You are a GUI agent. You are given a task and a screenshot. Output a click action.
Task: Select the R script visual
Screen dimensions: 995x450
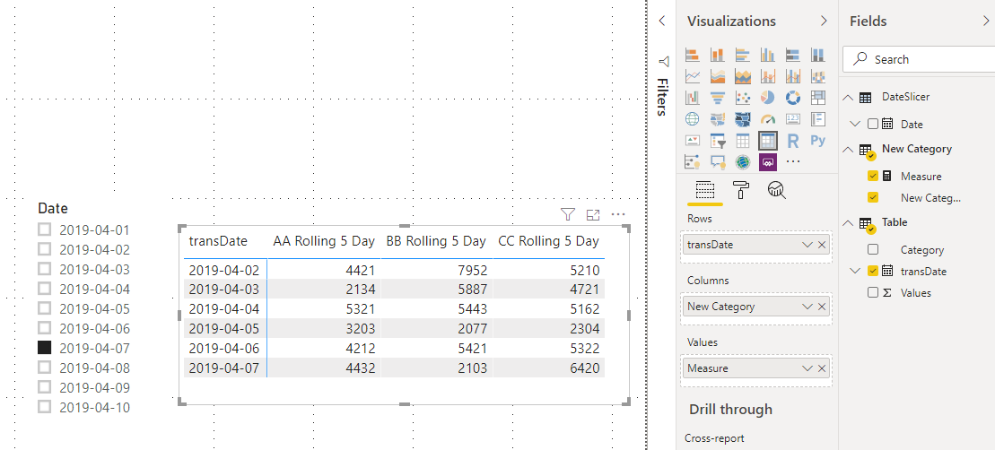[792, 141]
